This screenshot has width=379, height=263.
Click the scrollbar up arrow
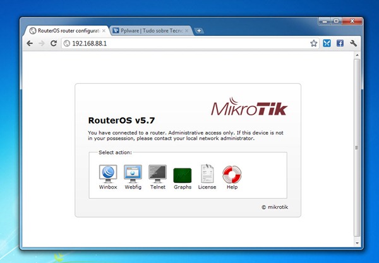pos(358,56)
